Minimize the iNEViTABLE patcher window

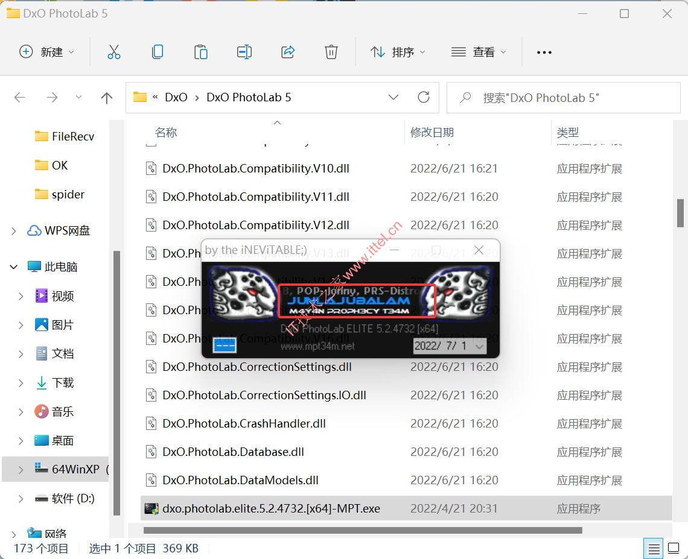point(395,250)
